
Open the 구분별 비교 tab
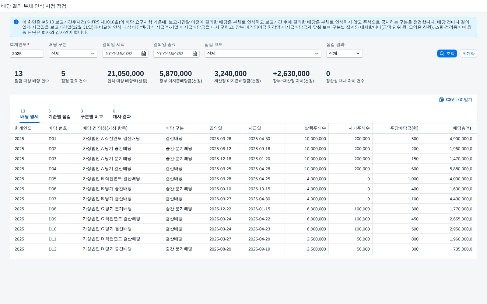pos(92,114)
